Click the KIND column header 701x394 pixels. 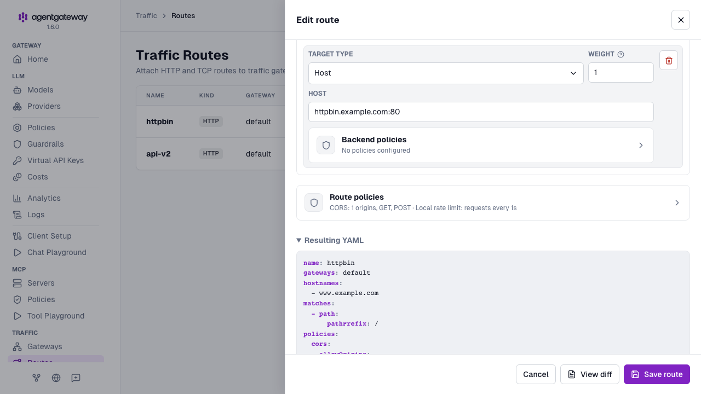click(x=206, y=95)
